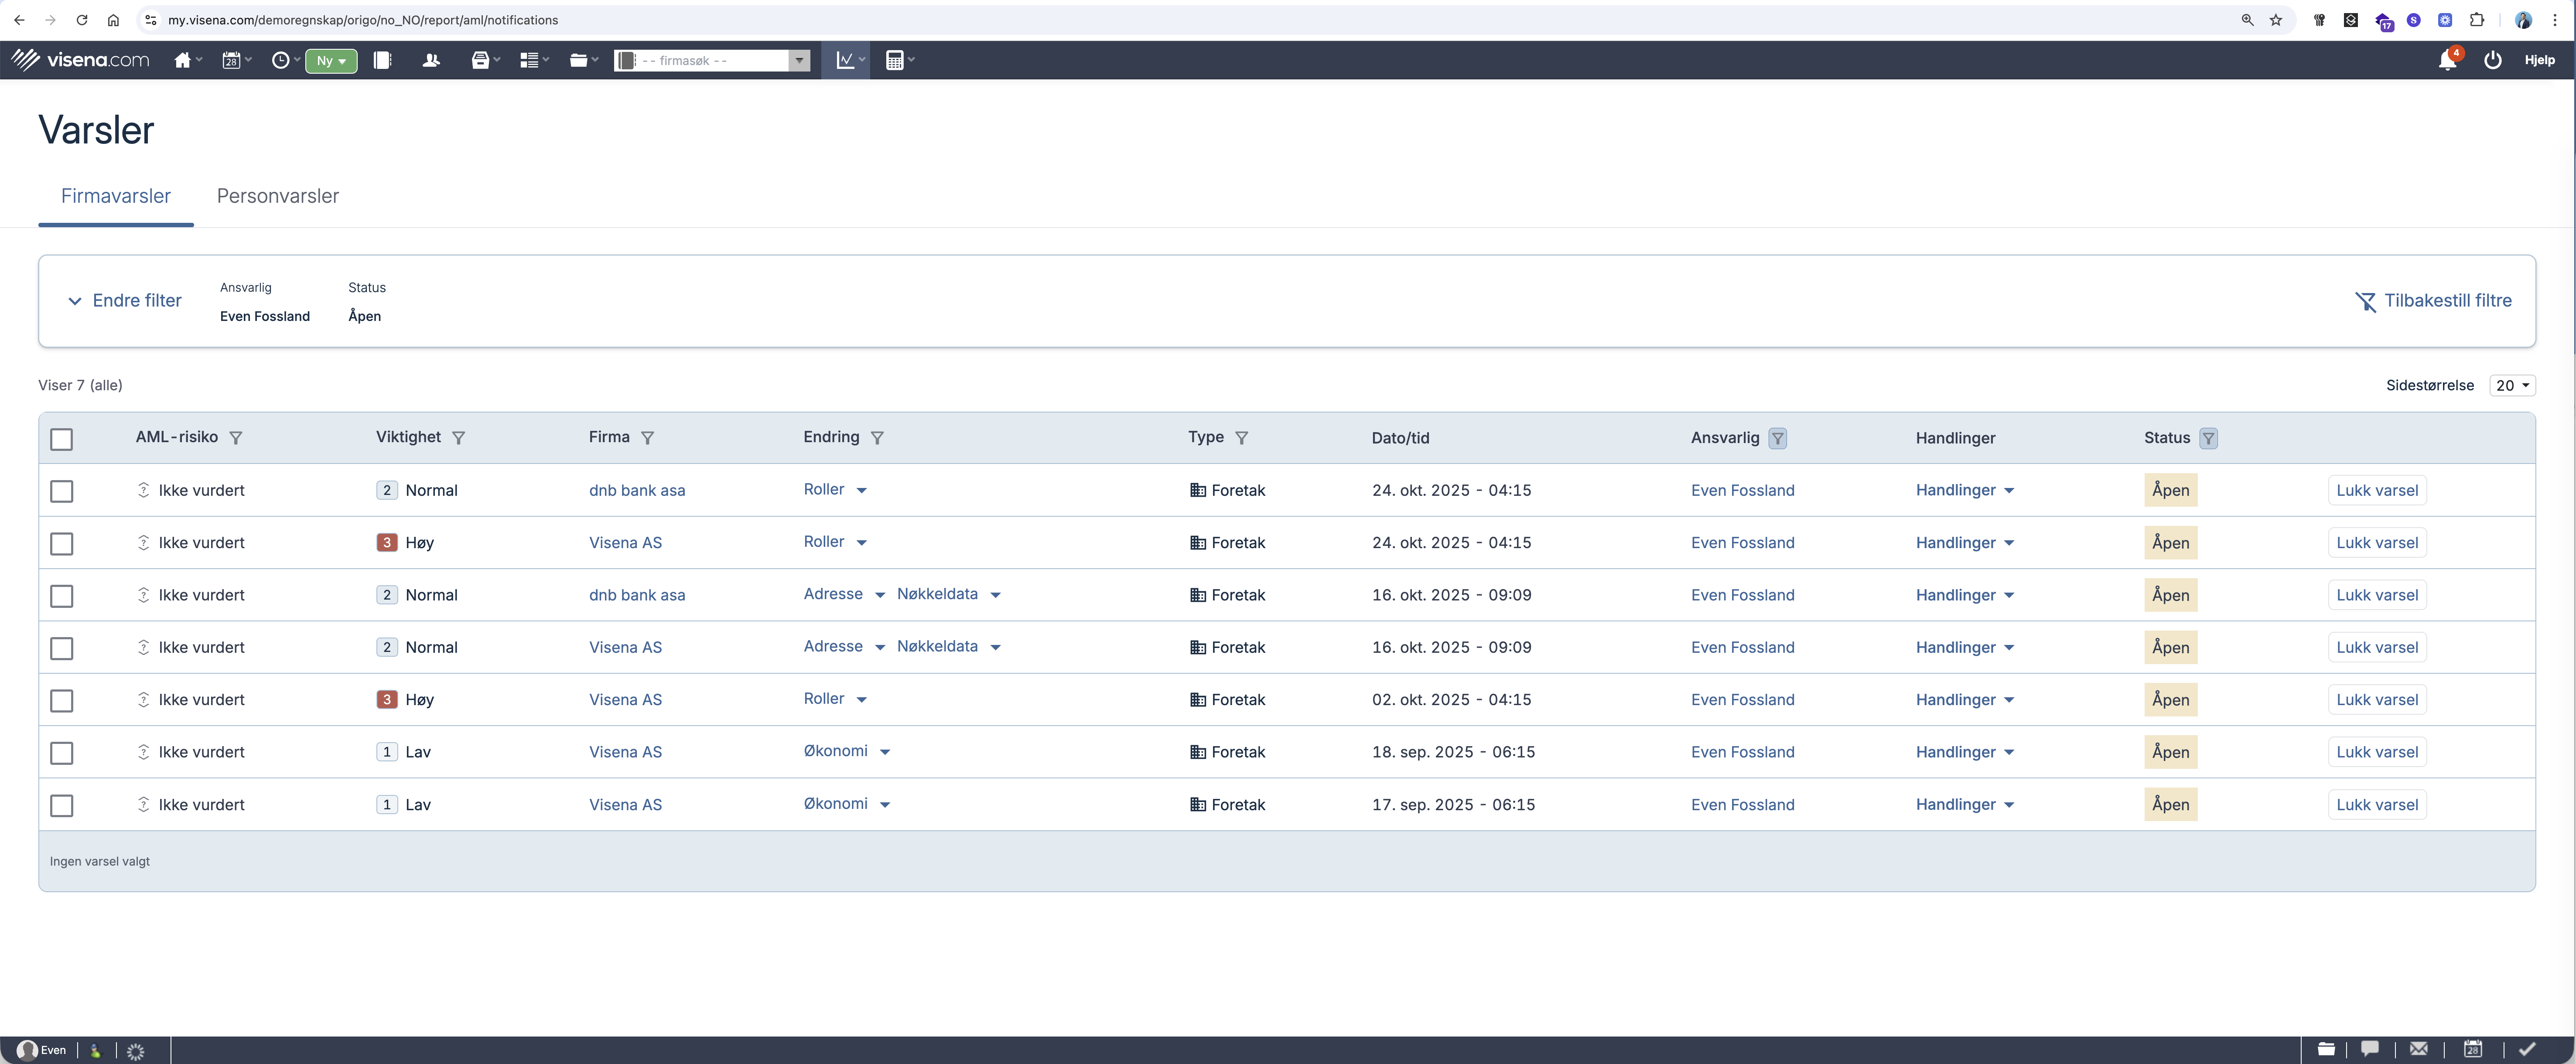Switch to the Personvarsler tab

tap(278, 196)
